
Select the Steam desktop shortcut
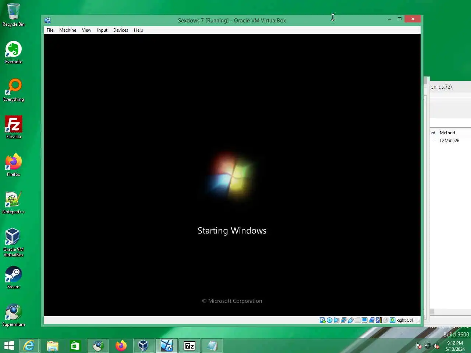pos(14,278)
